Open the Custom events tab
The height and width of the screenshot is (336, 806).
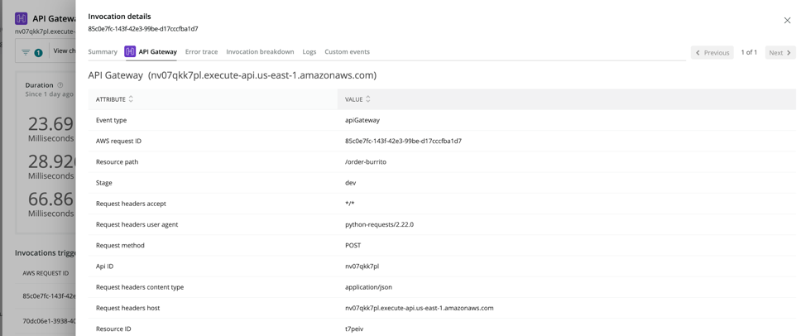347,52
